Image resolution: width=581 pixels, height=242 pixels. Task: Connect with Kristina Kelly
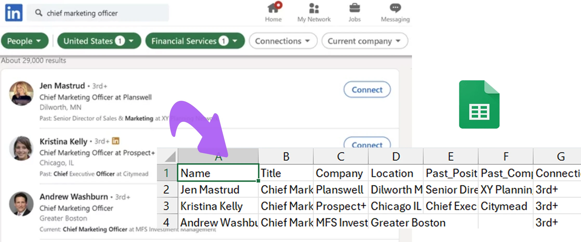[x=367, y=143]
